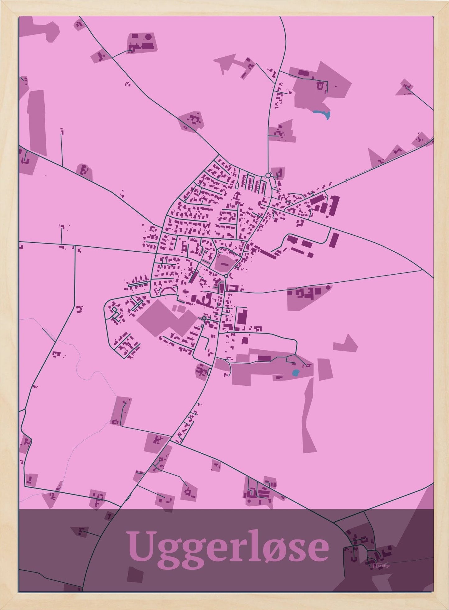449x610 pixels.
Task: Click the tall rectangular area on the far left
Action: point(37,123)
